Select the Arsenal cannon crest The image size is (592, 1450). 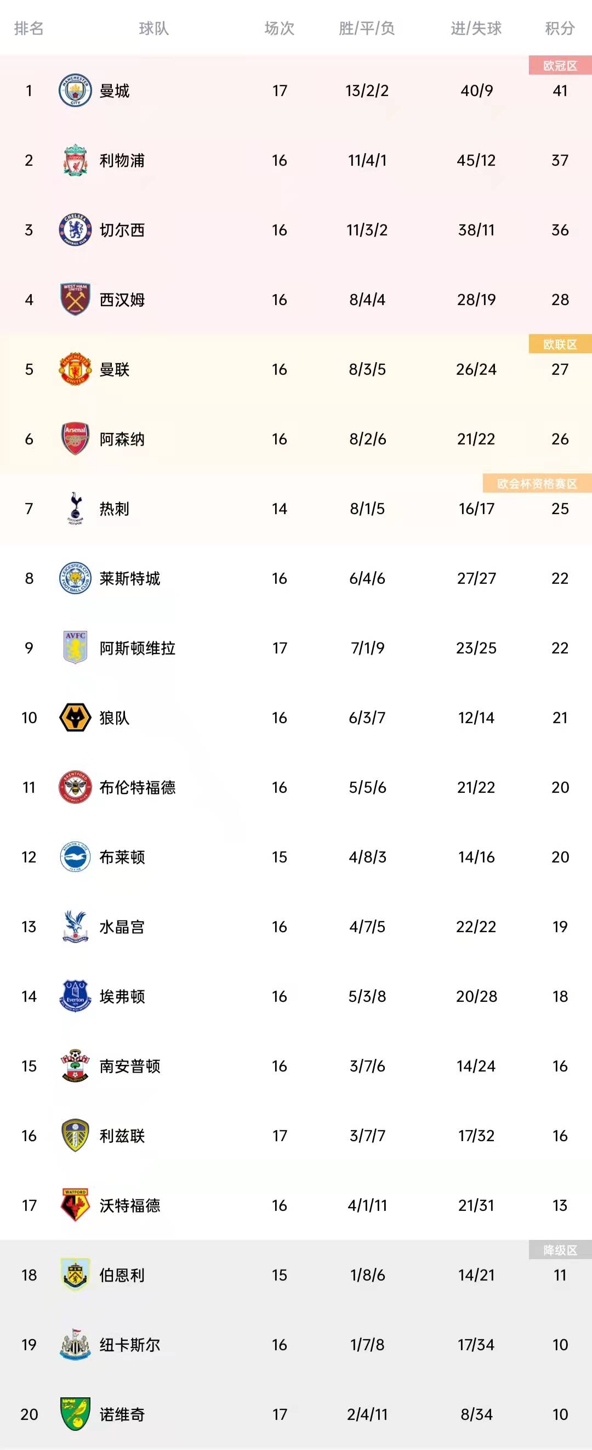(x=75, y=439)
